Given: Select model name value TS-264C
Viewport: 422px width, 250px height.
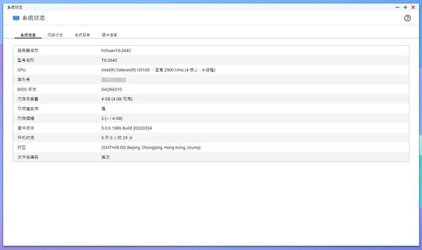Looking at the screenshot, I should coord(109,60).
